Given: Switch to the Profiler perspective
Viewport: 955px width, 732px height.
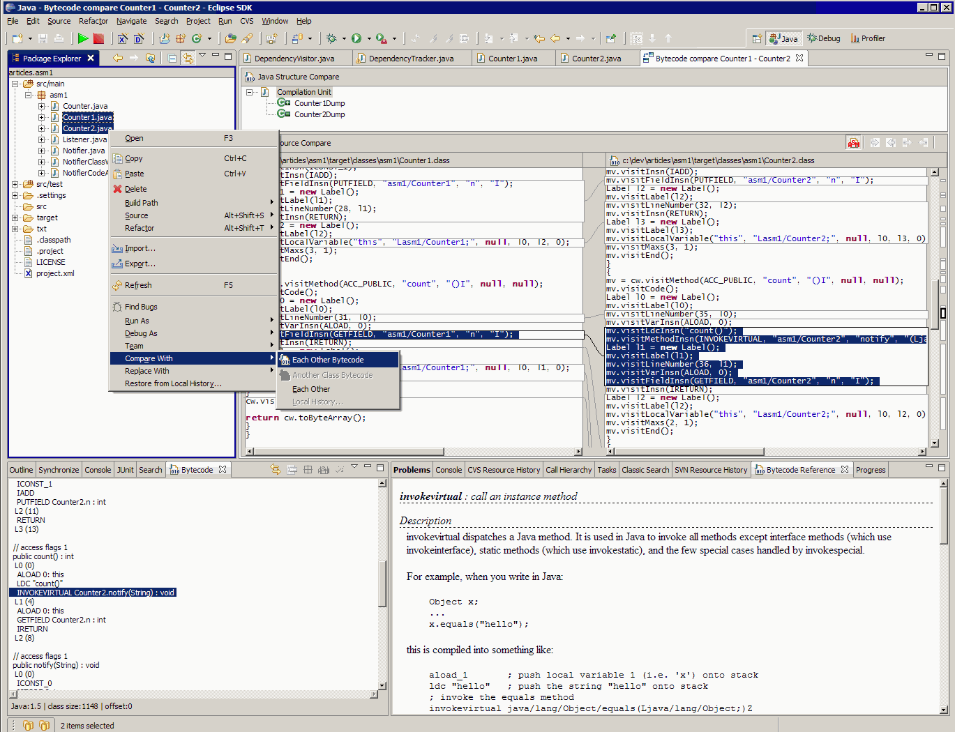Looking at the screenshot, I should [x=868, y=38].
